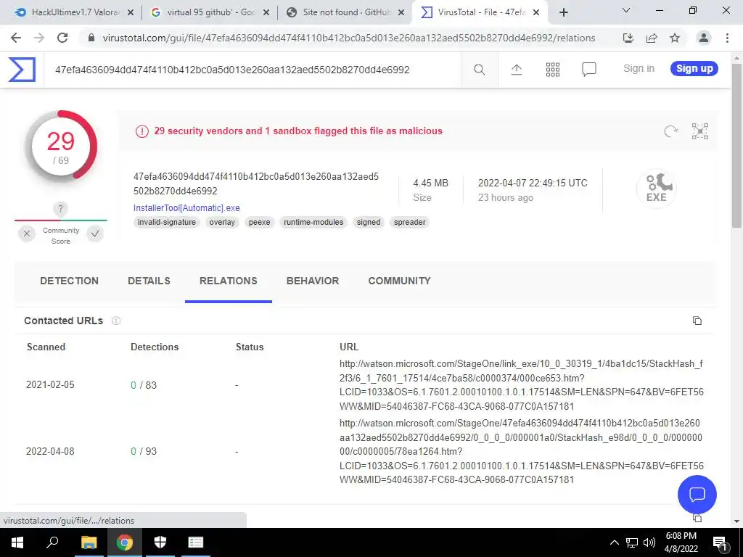
Task: Click the browser address bar URL
Action: tap(348, 38)
